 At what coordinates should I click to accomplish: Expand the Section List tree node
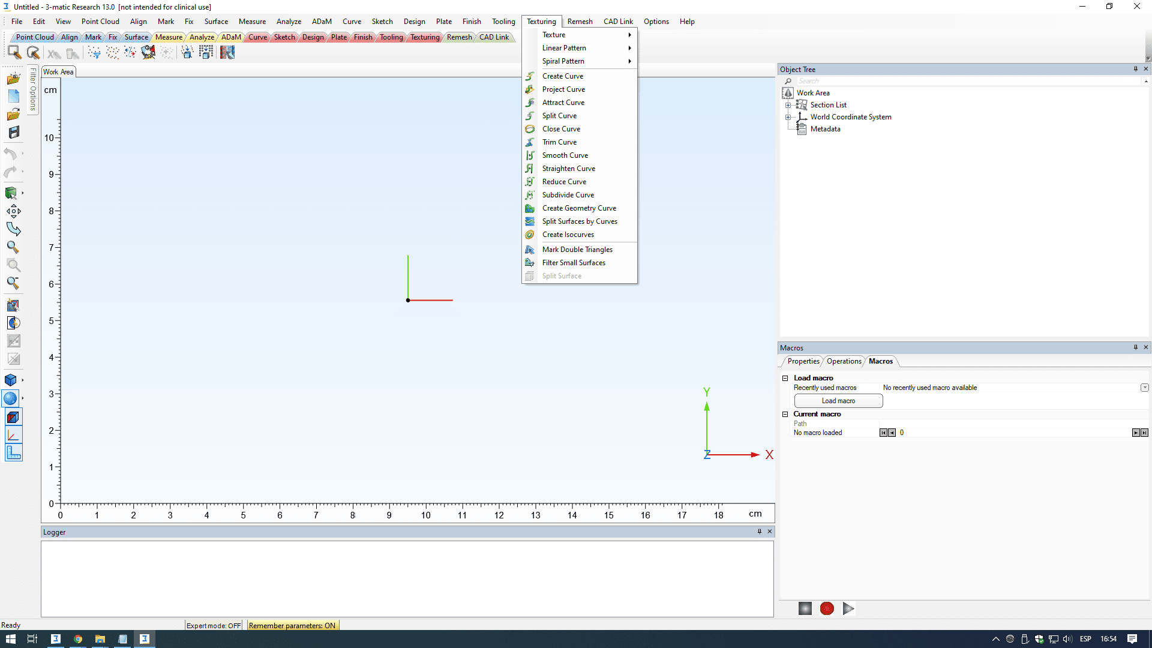(x=788, y=105)
